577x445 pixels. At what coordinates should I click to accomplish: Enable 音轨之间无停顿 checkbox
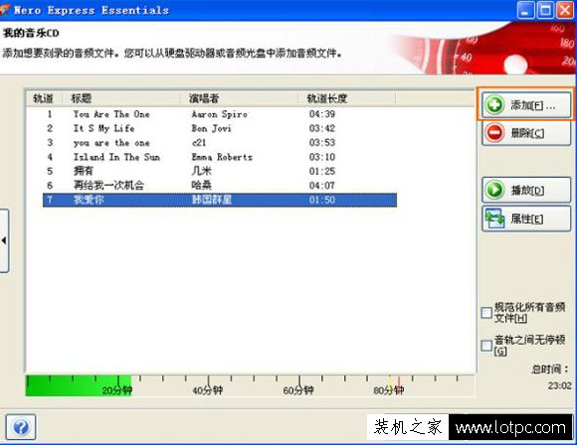point(486,346)
